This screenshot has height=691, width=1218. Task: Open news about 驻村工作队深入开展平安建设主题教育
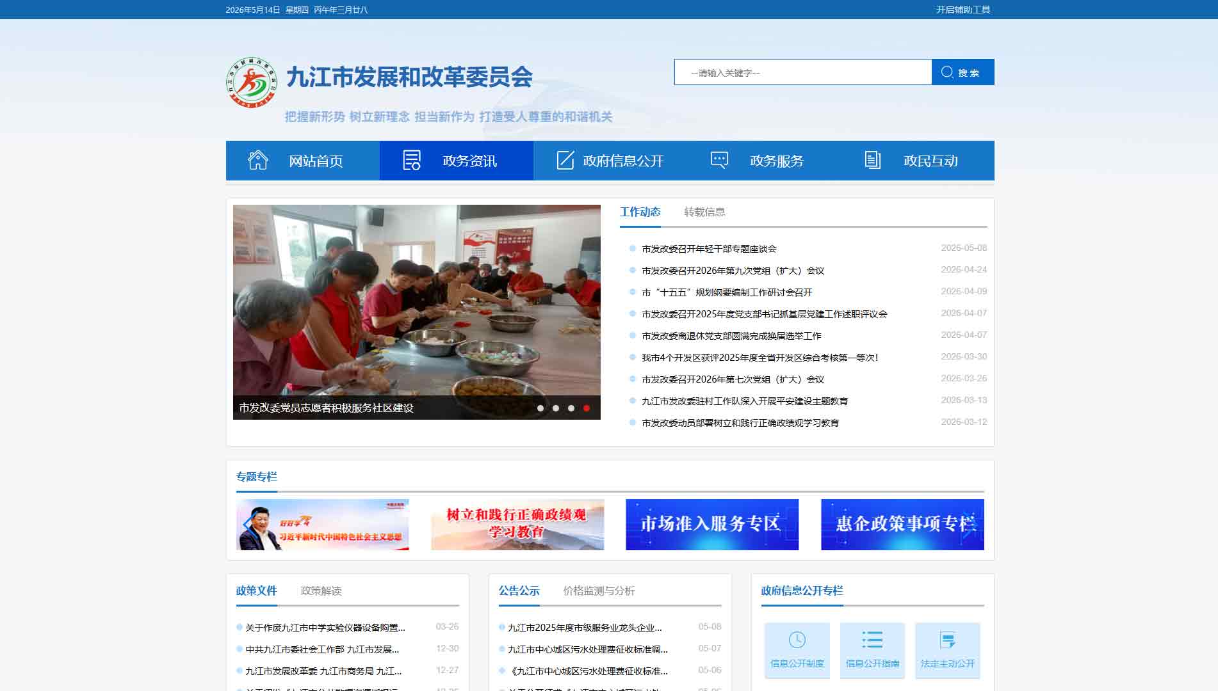pos(745,401)
